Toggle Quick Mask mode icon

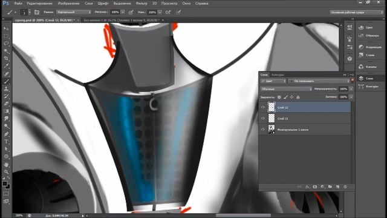pyautogui.click(x=6, y=194)
